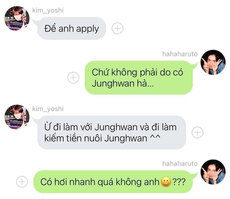Click the smiley emoji in last message

point(166,182)
